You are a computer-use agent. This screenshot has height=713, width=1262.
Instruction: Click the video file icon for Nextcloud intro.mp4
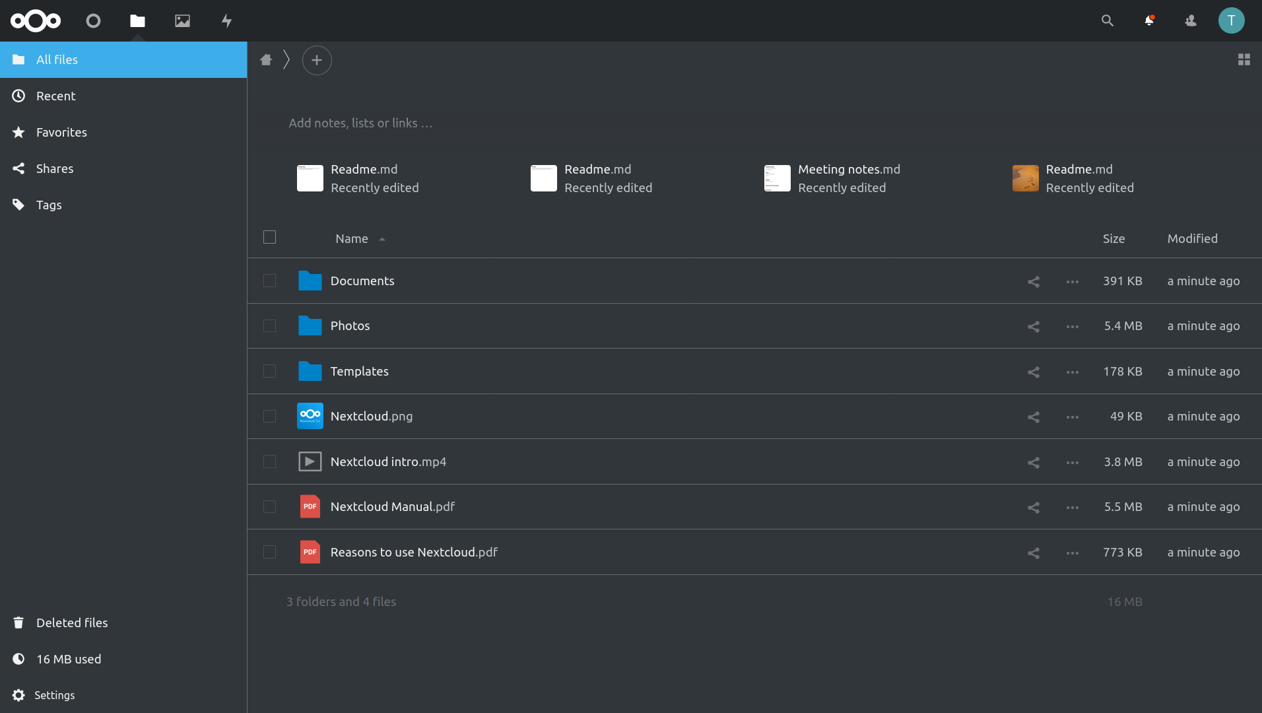(310, 461)
